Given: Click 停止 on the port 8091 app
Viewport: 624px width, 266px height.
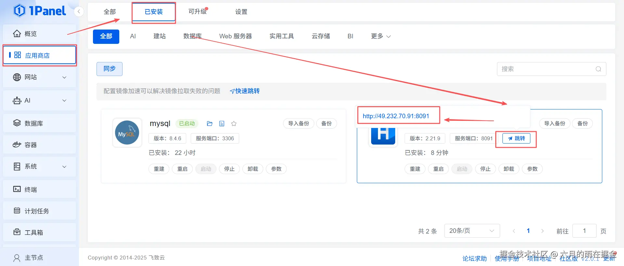Looking at the screenshot, I should coord(486,169).
